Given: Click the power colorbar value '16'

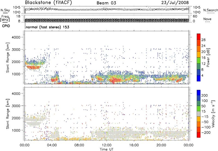Looking at the screenshot, I should tap(203, 58).
